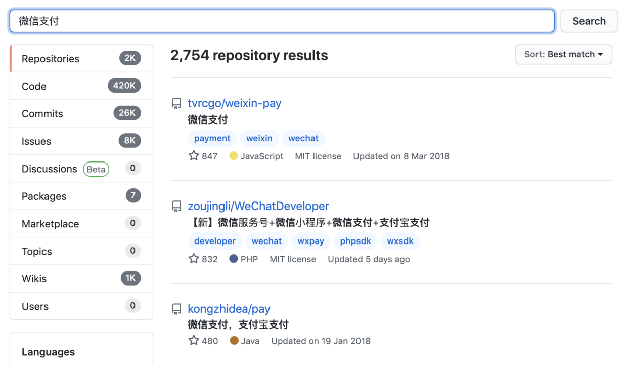Select the Wikis results filter
The image size is (627, 365).
pos(81,278)
